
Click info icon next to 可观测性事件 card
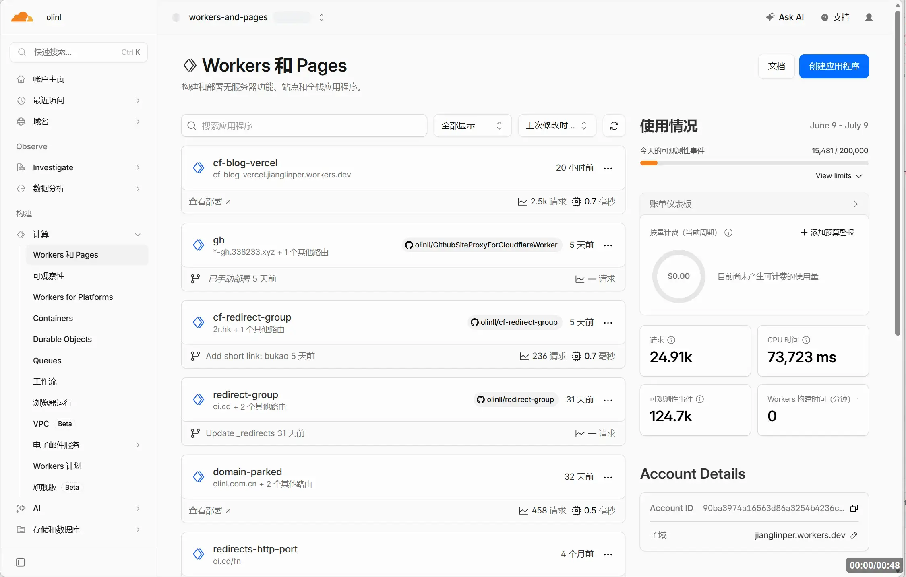point(700,399)
